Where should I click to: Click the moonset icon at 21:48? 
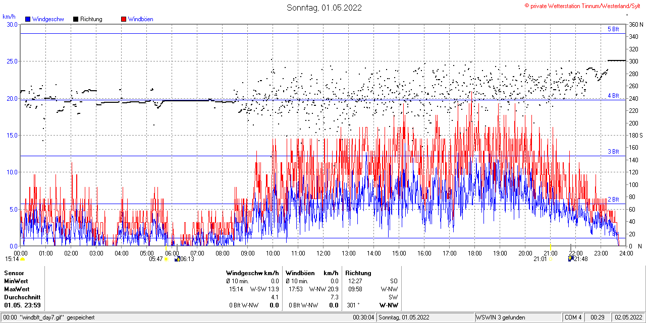click(x=571, y=259)
